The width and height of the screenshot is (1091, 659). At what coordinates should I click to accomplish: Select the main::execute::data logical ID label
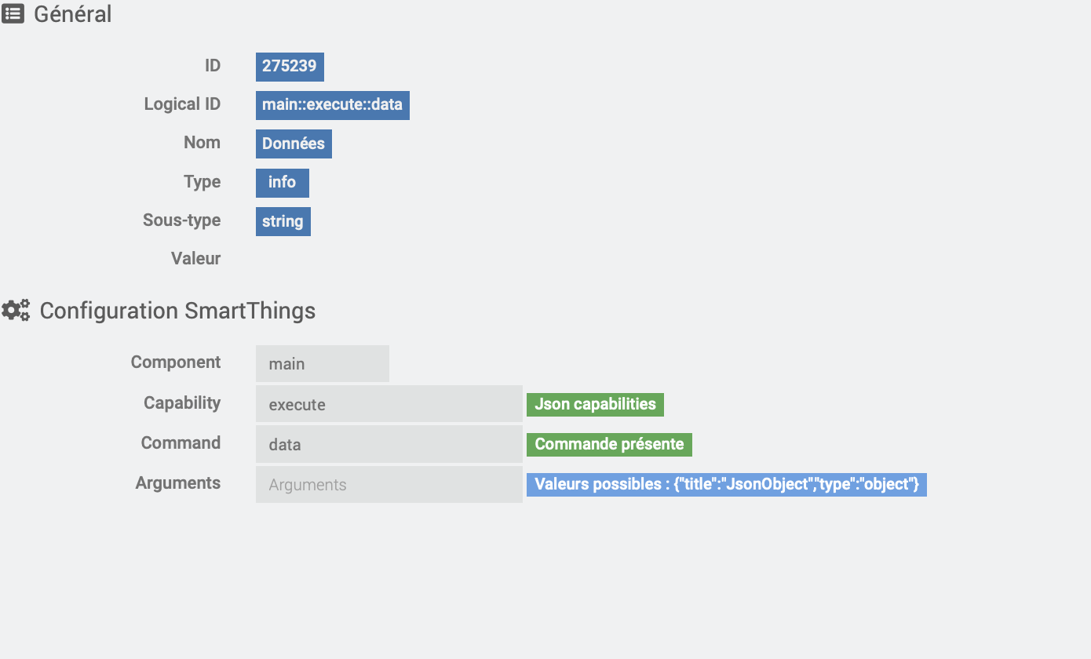(333, 105)
